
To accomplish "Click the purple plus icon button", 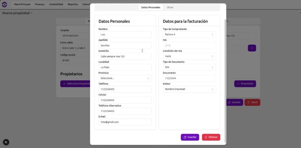I will (252, 48).
